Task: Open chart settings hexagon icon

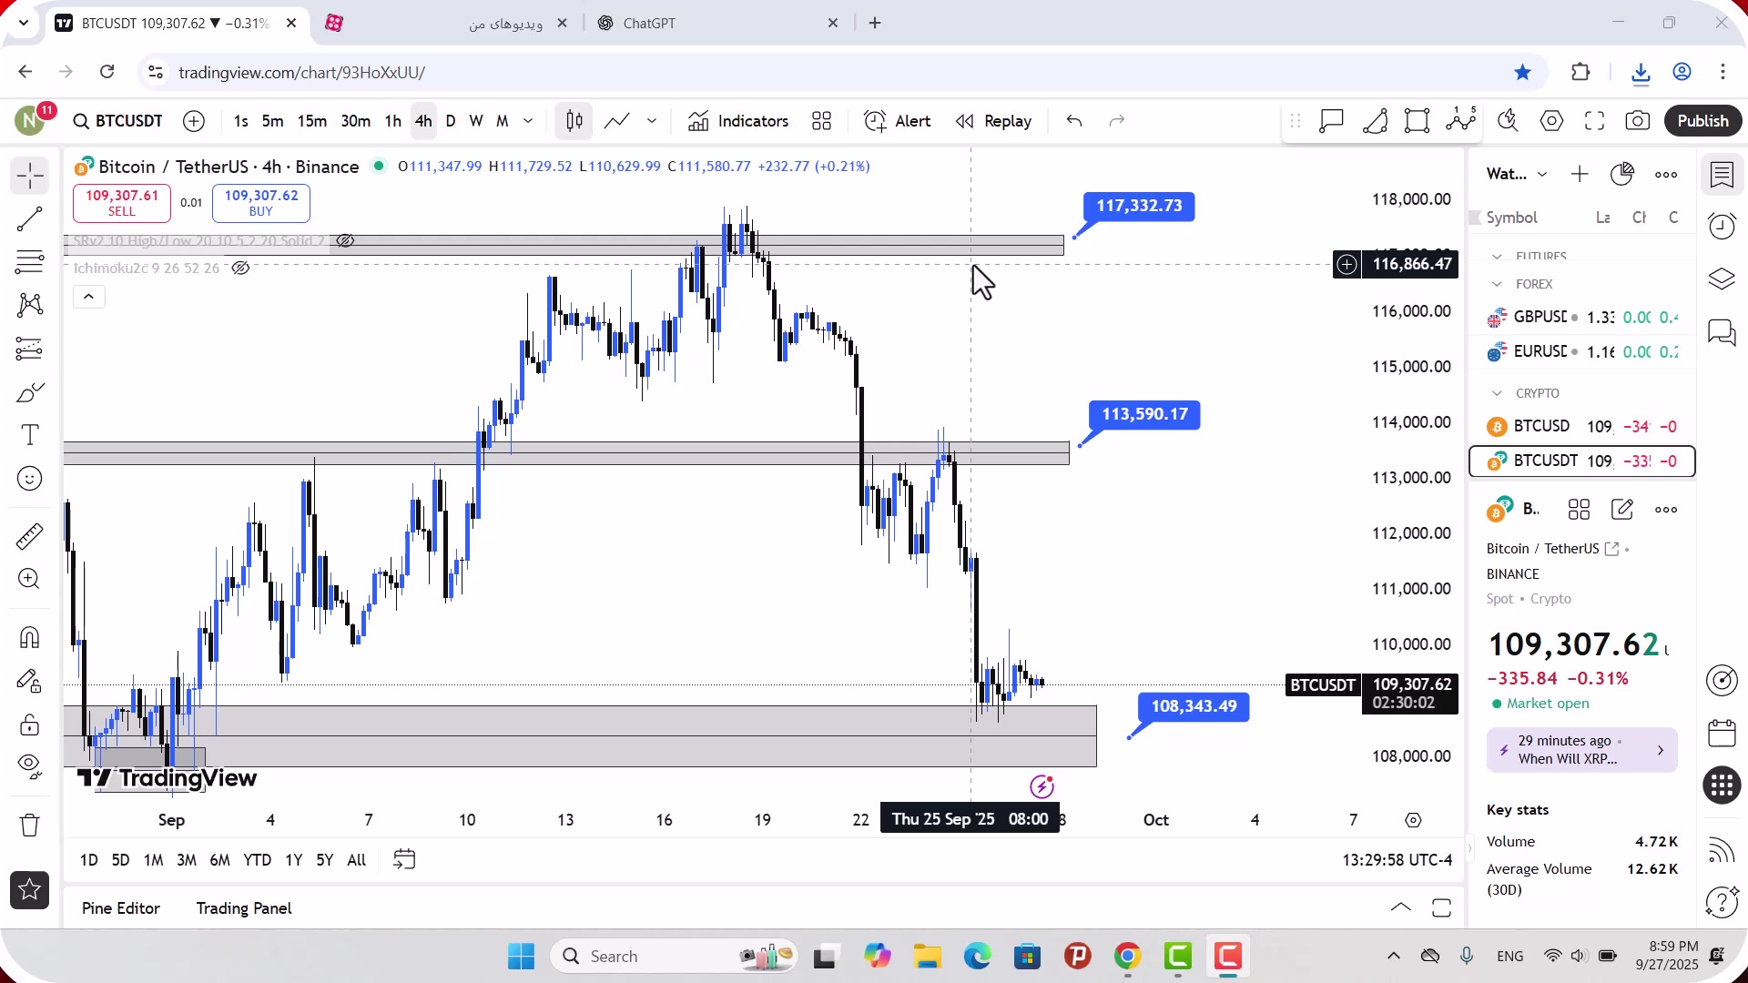Action: (x=1552, y=121)
